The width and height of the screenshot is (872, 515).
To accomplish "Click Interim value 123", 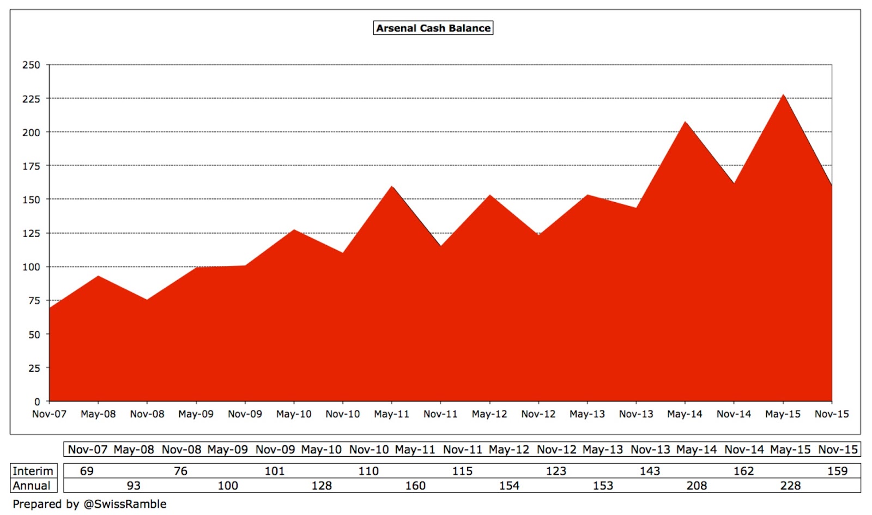I will [x=556, y=471].
